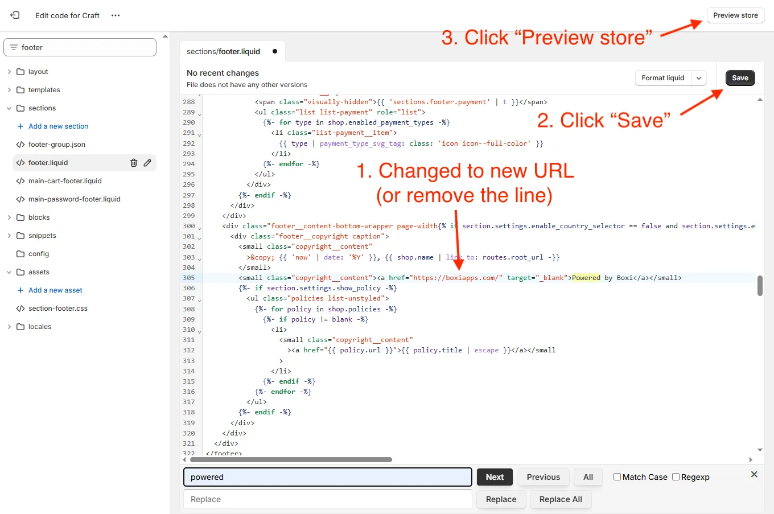The image size is (774, 514).
Task: Save the footer.liquid changes
Action: [x=740, y=78]
